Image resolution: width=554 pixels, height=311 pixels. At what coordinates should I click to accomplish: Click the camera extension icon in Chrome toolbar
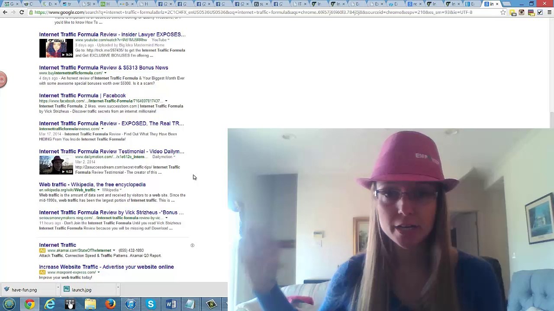[522, 13]
